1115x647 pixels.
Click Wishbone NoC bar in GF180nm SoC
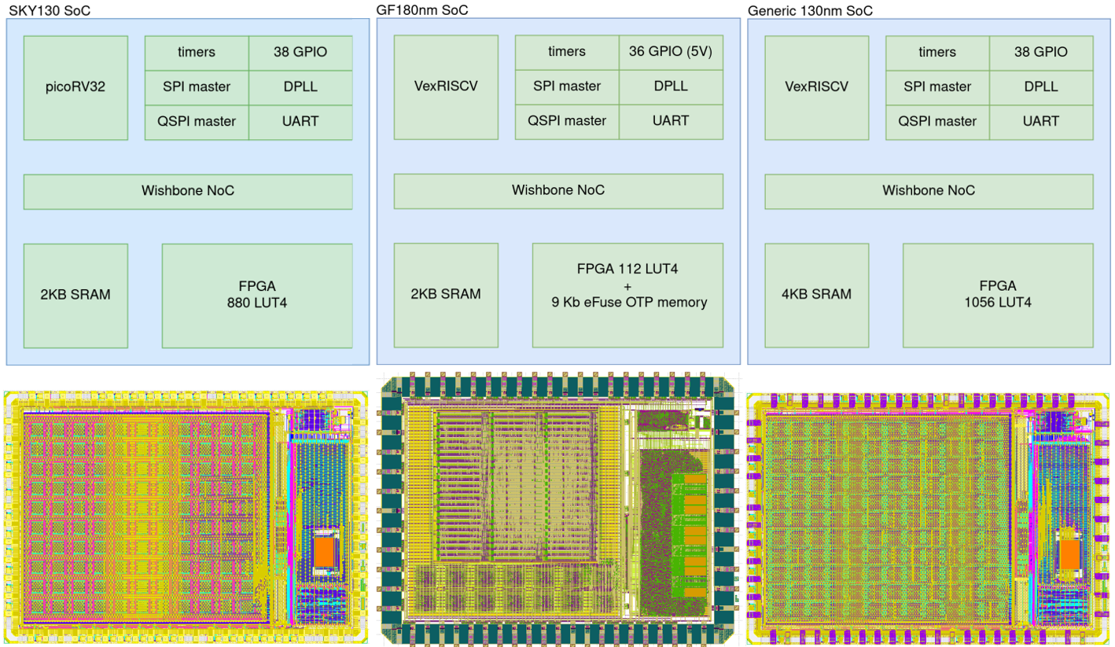[558, 191]
